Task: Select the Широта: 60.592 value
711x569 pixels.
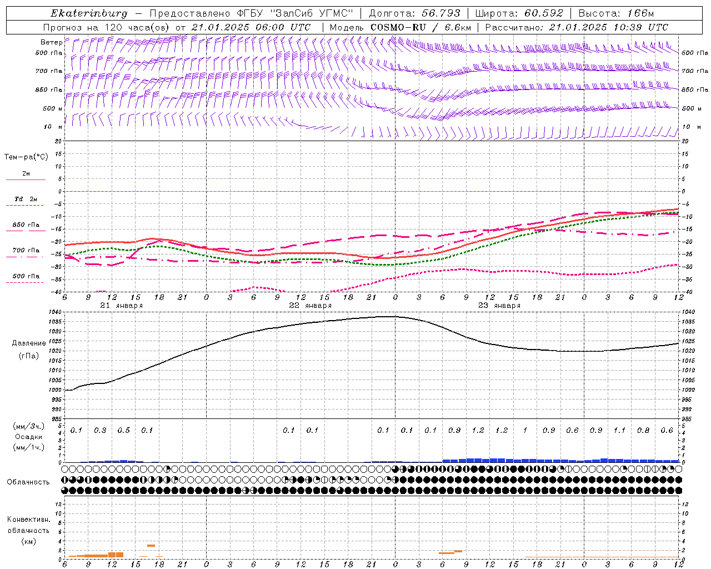Action: 519,13
